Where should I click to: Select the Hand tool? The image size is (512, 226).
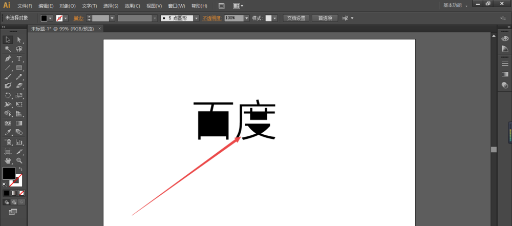point(8,160)
